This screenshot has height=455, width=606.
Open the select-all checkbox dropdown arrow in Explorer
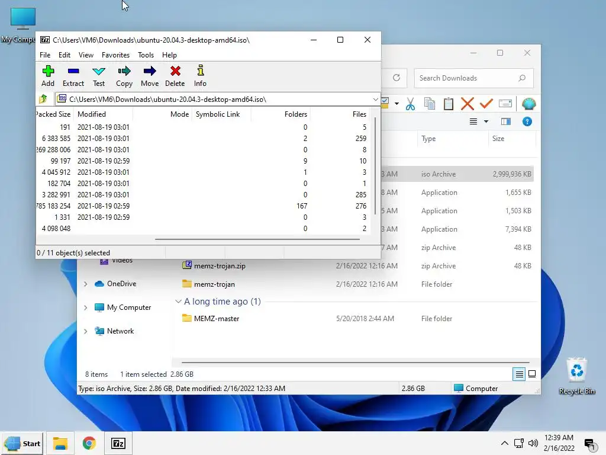[x=397, y=104]
